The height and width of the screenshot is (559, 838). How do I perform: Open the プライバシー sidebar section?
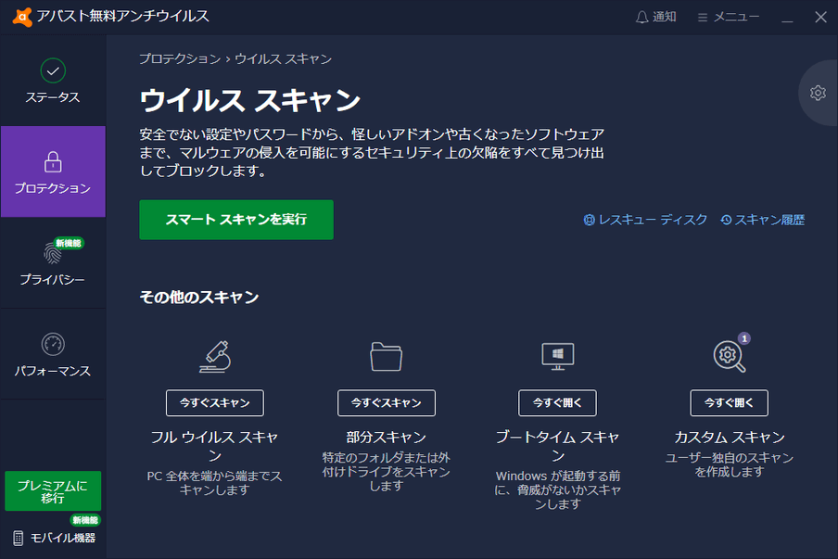[x=53, y=263]
